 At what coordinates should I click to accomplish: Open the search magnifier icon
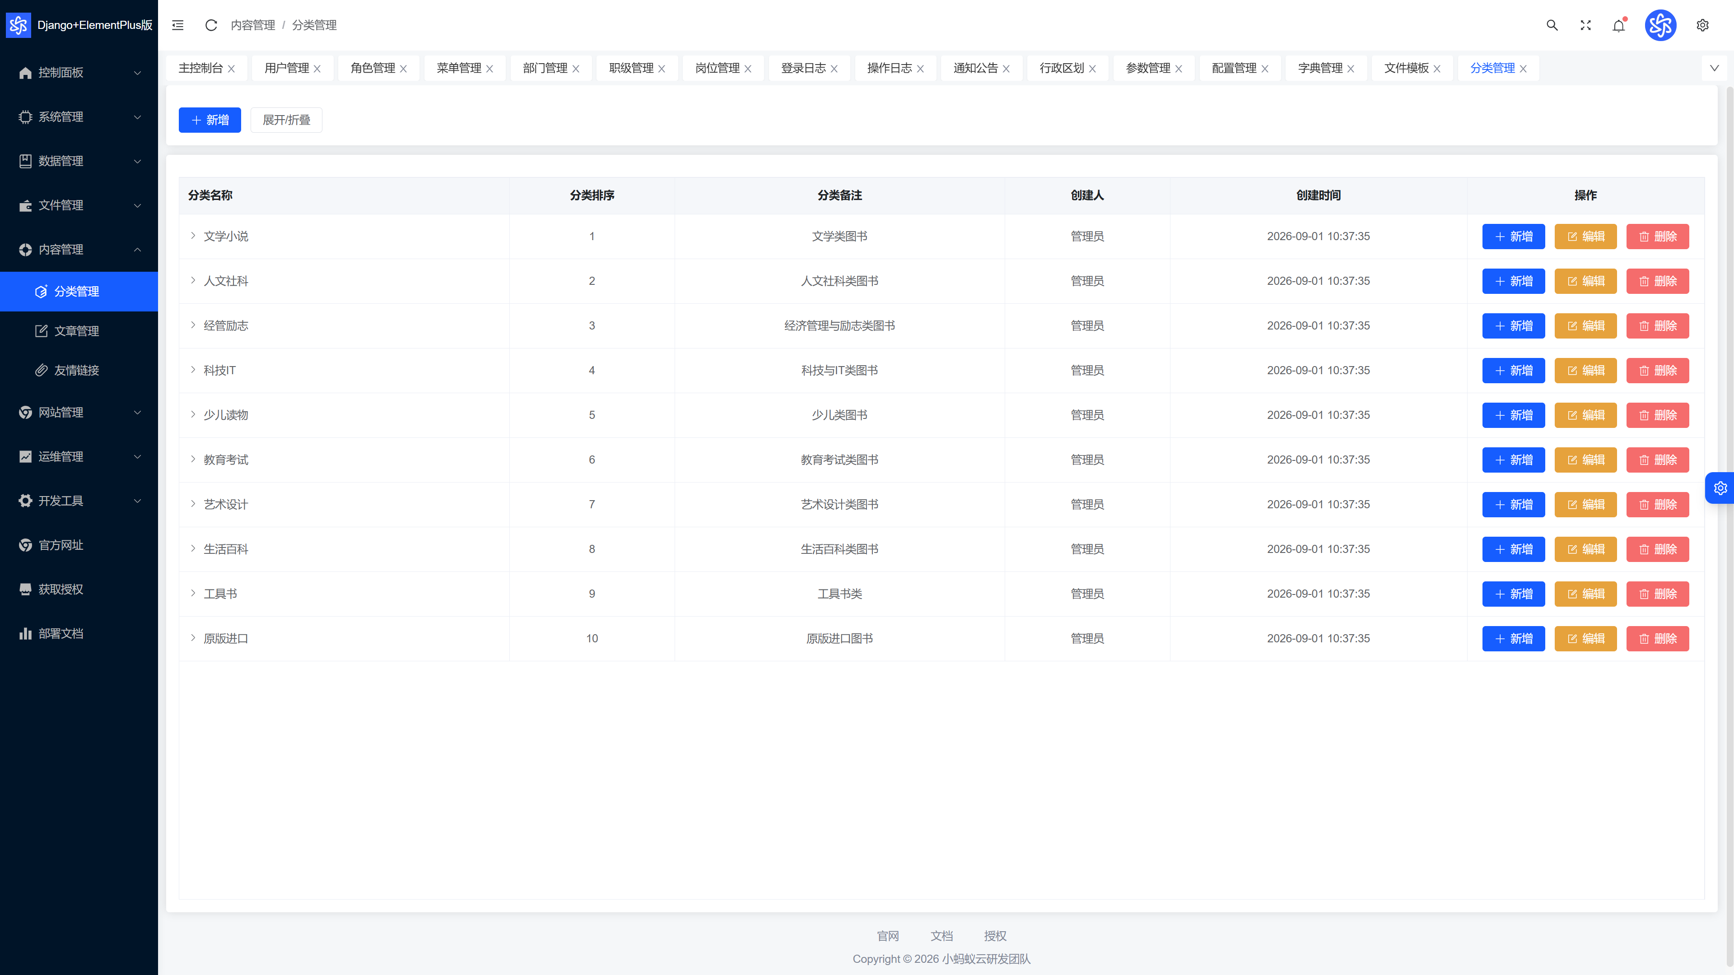1552,25
